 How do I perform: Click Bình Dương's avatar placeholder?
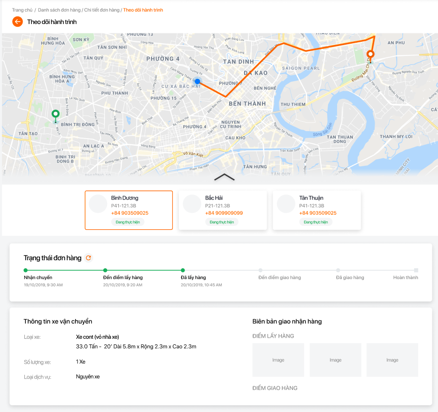[98, 204]
